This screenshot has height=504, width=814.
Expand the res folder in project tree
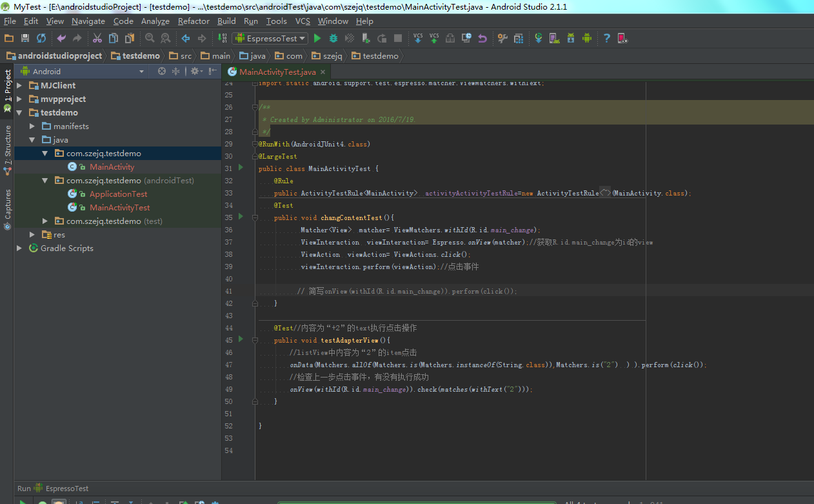point(32,235)
